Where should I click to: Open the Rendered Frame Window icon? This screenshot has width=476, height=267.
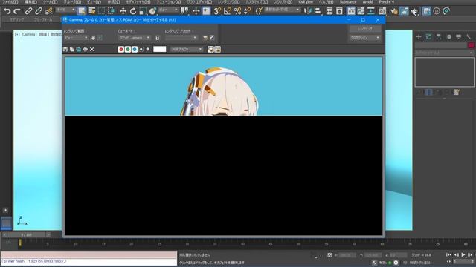(404, 11)
